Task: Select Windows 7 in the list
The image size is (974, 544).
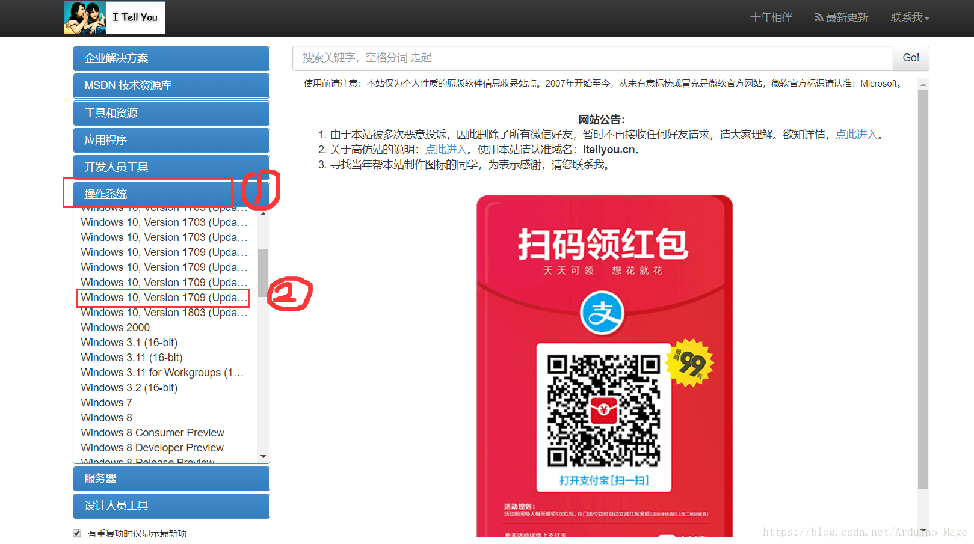Action: coord(106,403)
